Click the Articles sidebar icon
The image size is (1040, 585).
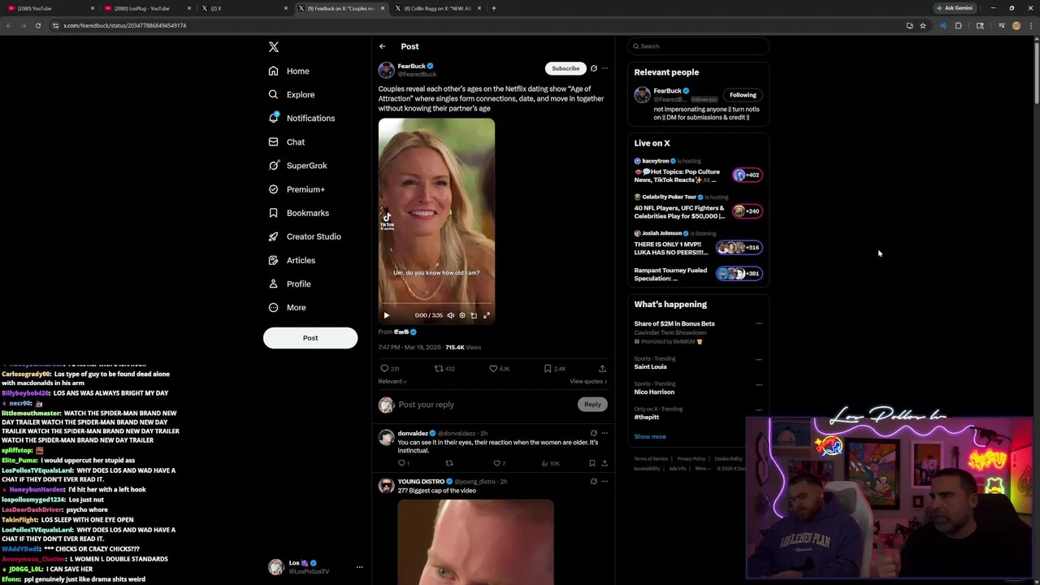tap(274, 260)
